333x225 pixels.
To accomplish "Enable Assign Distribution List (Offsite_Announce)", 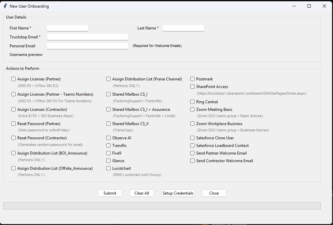I will tap(13, 168).
